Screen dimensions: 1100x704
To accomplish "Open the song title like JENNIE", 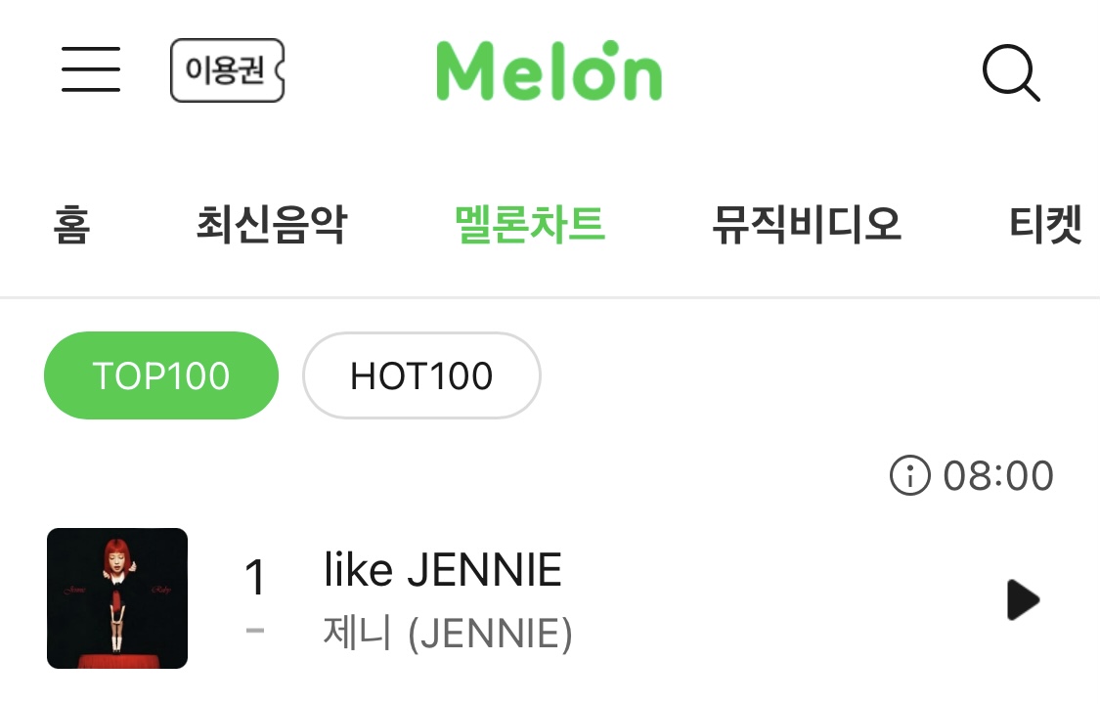I will [443, 570].
